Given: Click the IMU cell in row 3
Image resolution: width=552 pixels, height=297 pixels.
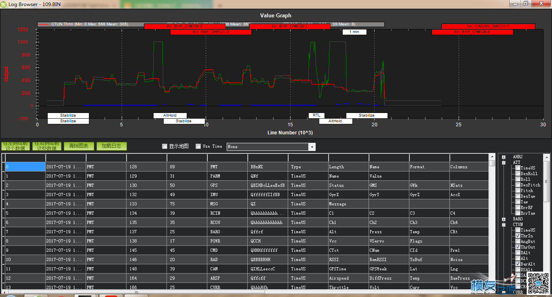Looking at the screenshot, I should [x=228, y=195].
